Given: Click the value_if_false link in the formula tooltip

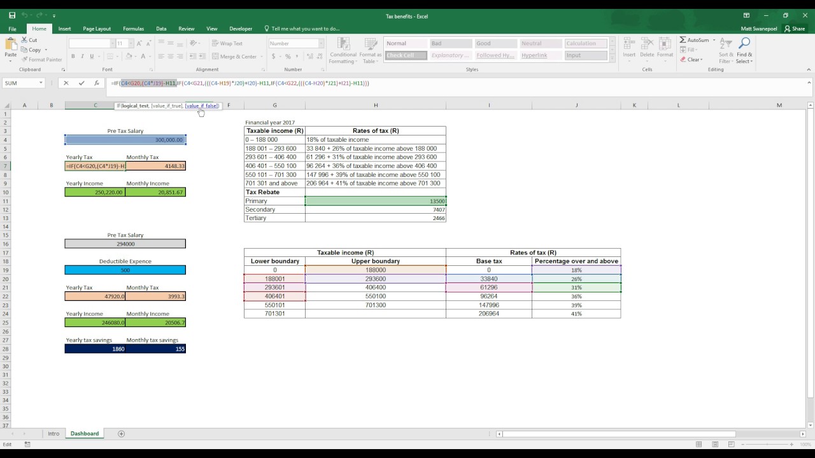Looking at the screenshot, I should (x=202, y=106).
